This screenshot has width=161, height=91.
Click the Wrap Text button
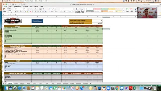[52, 9]
